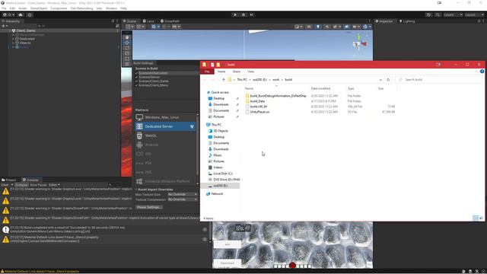Open 3D Objects in navigation pane

tap(221, 131)
